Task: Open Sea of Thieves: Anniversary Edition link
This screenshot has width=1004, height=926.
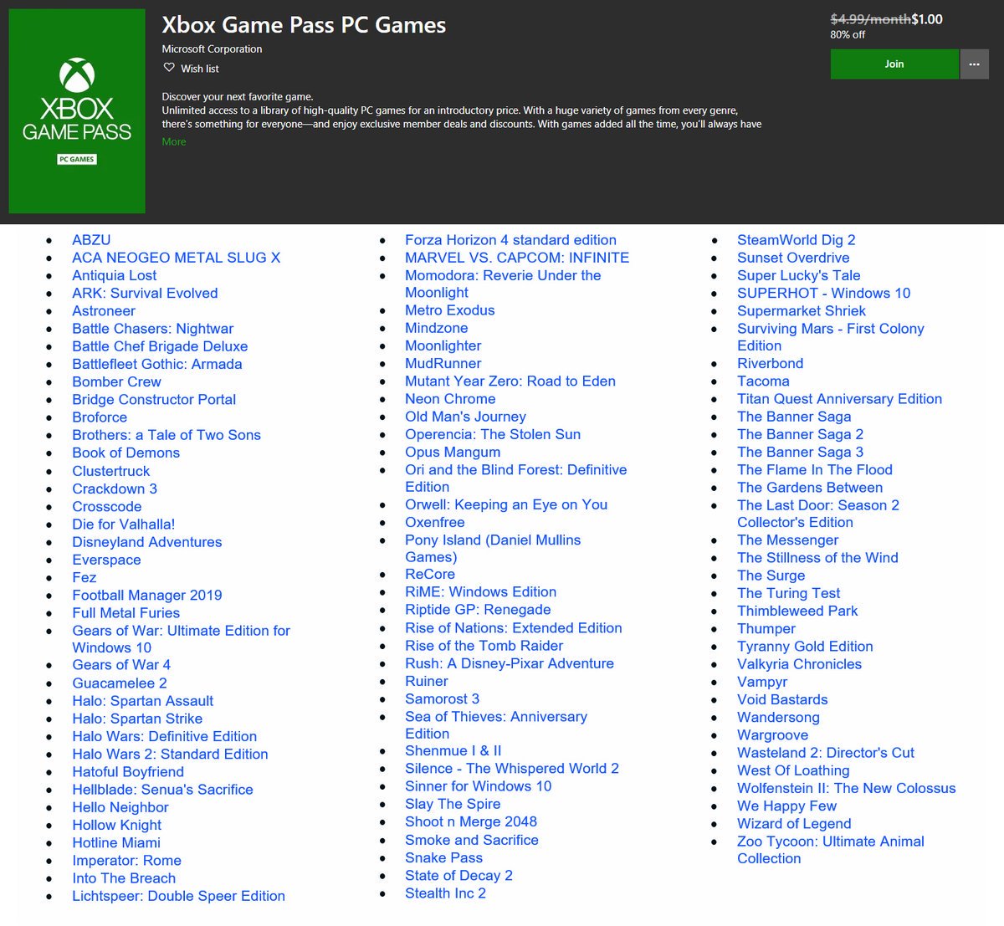Action: [496, 725]
